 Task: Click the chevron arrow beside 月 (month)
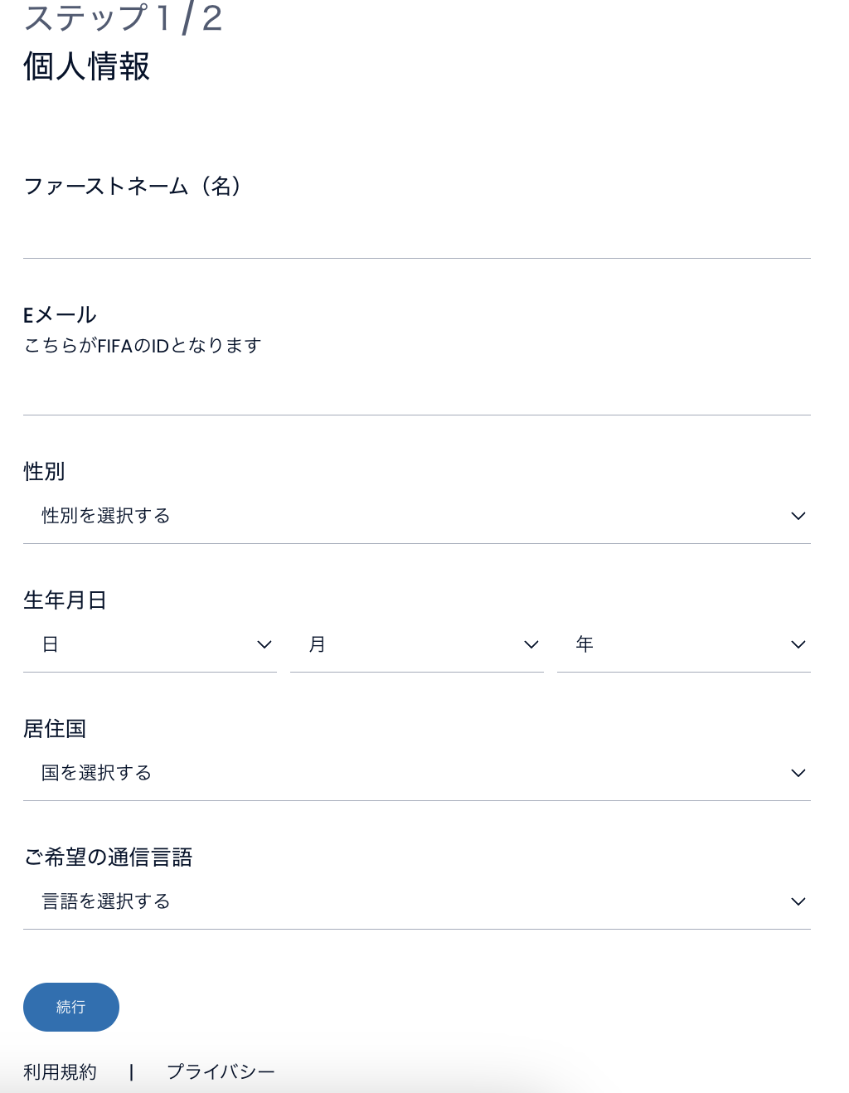pos(531,644)
